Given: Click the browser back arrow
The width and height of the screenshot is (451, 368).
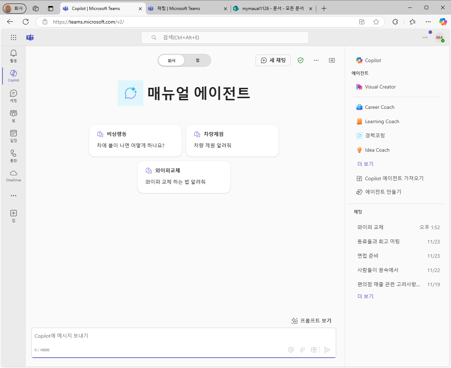Looking at the screenshot, I should [10, 22].
